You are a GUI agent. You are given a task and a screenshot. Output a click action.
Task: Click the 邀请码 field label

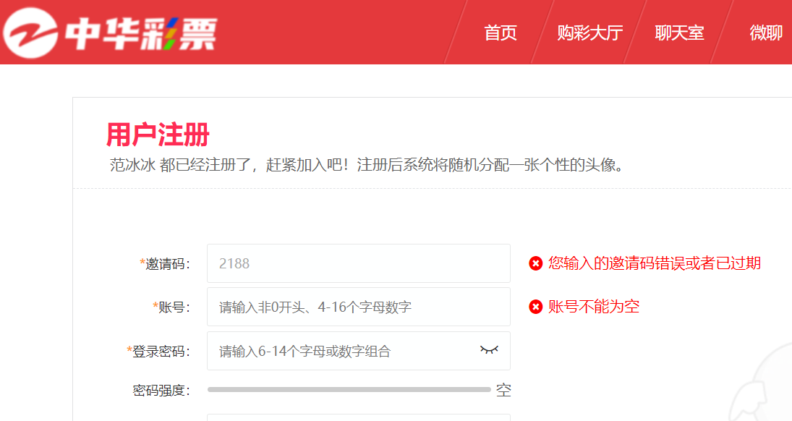pyautogui.click(x=166, y=264)
